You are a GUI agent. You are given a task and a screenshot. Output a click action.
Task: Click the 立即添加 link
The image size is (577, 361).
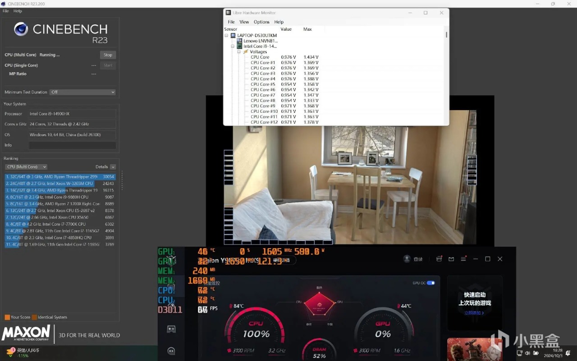click(474, 313)
